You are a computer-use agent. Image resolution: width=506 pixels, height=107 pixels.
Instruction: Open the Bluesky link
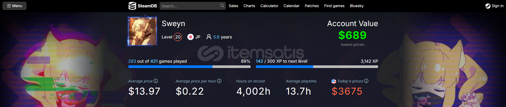(357, 6)
